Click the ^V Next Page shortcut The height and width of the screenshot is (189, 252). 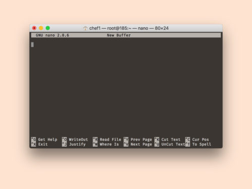pyautogui.click(x=138, y=144)
